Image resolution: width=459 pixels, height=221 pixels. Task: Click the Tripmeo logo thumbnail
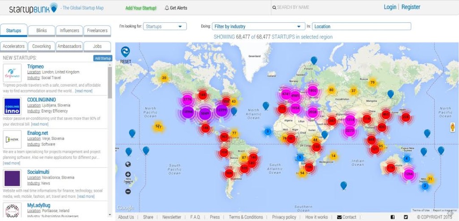pyautogui.click(x=12, y=73)
